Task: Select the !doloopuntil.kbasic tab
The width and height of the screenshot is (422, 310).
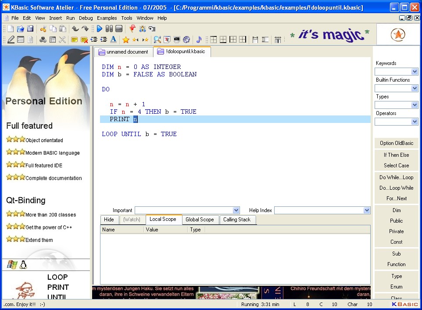Action: point(182,51)
